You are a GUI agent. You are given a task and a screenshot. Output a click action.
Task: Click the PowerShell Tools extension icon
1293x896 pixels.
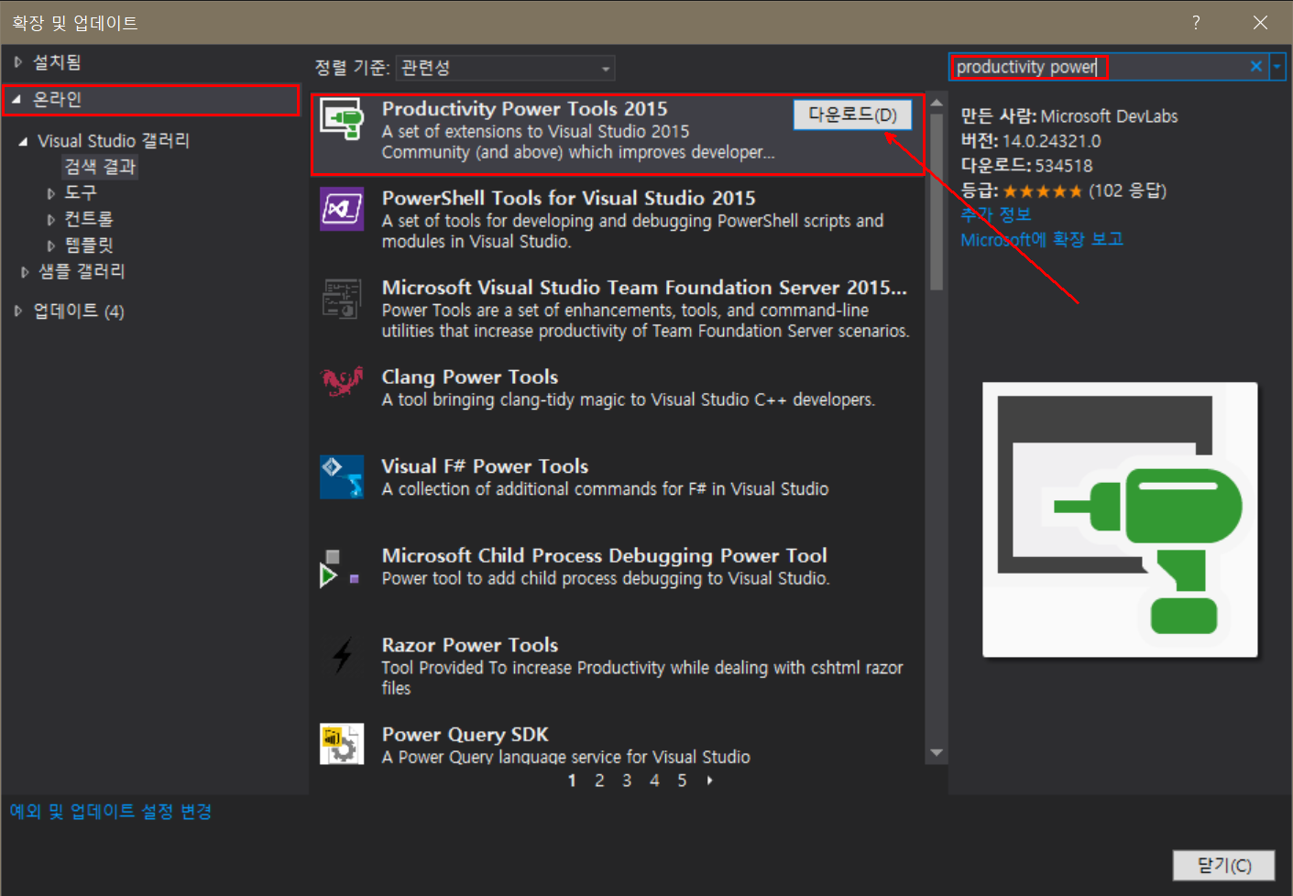pos(342,209)
